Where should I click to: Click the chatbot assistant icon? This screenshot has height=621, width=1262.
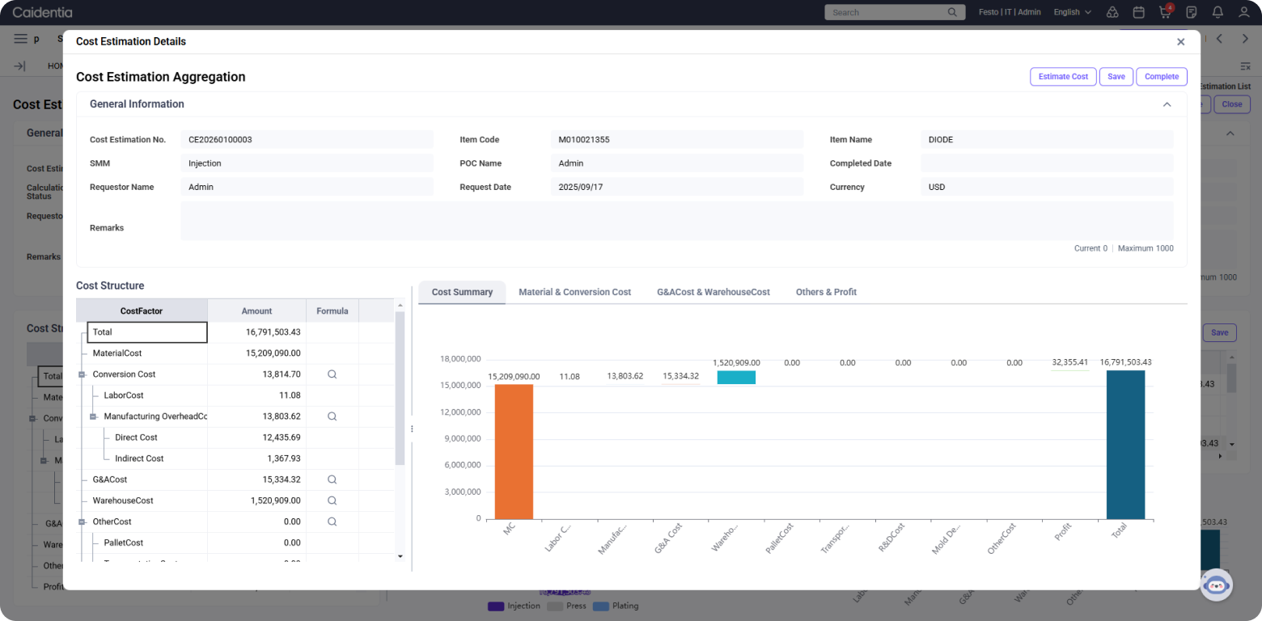pos(1216,585)
